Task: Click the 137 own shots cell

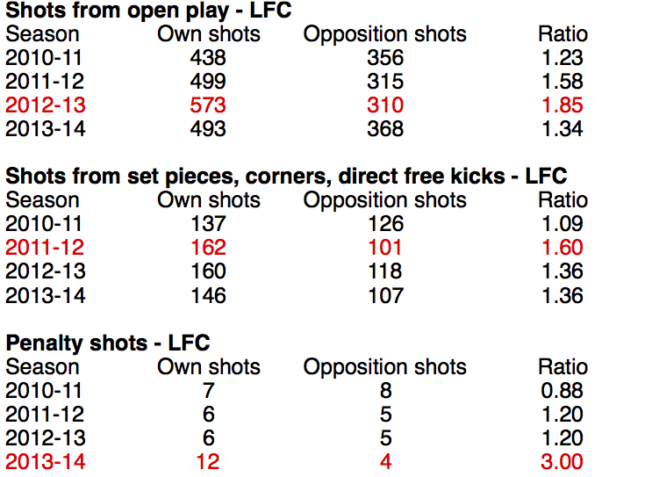Action: click(209, 224)
